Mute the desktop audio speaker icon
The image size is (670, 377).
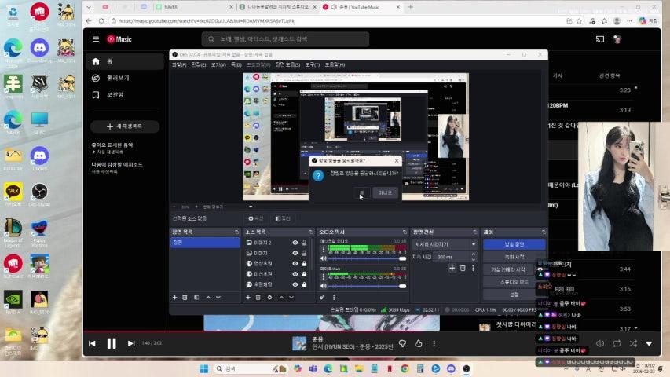[x=323, y=258]
